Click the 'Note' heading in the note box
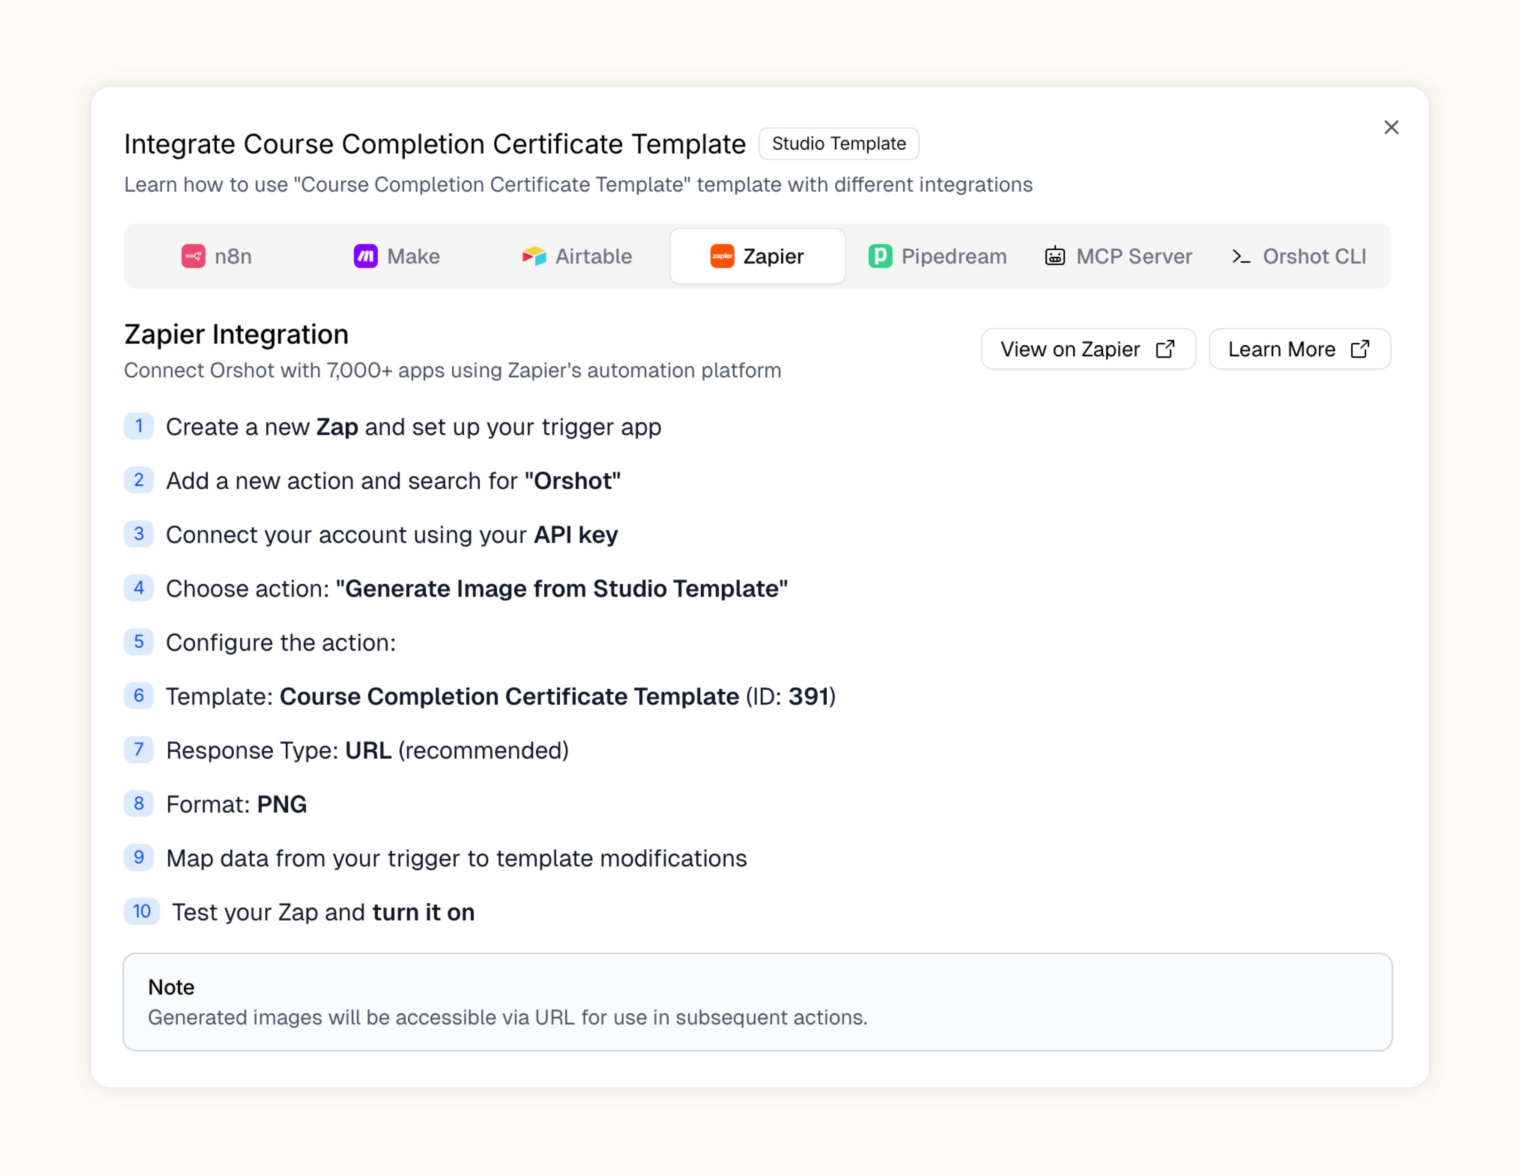Screen dimensions: 1520x1176 coord(171,987)
